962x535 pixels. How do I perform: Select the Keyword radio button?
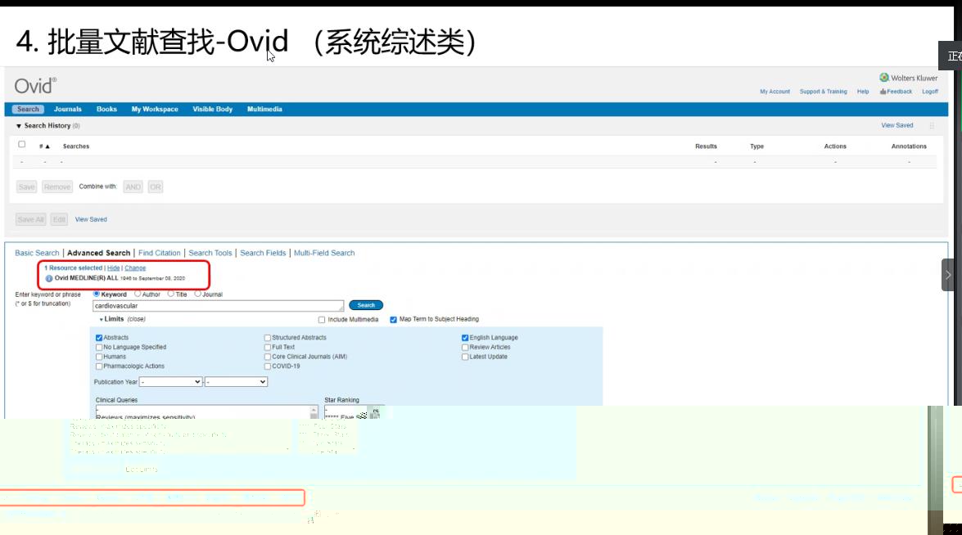pyautogui.click(x=97, y=294)
